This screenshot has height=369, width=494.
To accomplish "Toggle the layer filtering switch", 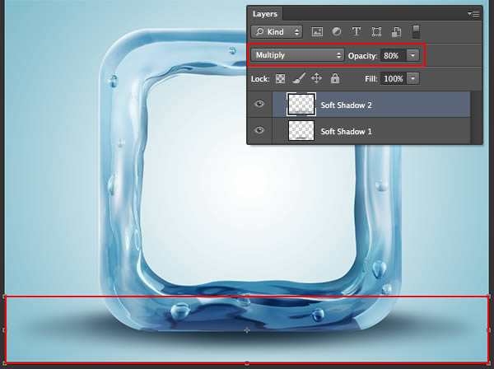I will click(x=416, y=32).
